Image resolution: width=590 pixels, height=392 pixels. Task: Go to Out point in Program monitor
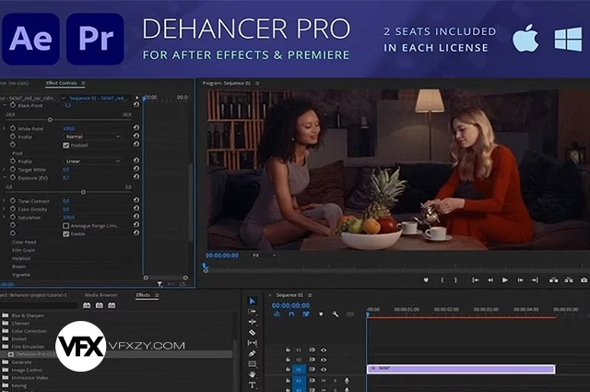pyautogui.click(x=535, y=280)
